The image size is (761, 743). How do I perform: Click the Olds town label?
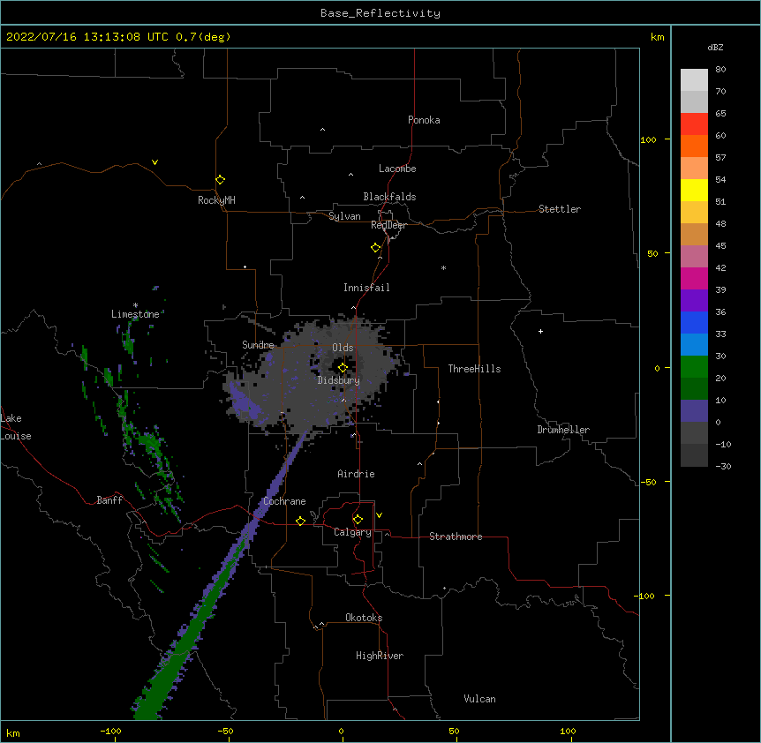click(x=343, y=348)
